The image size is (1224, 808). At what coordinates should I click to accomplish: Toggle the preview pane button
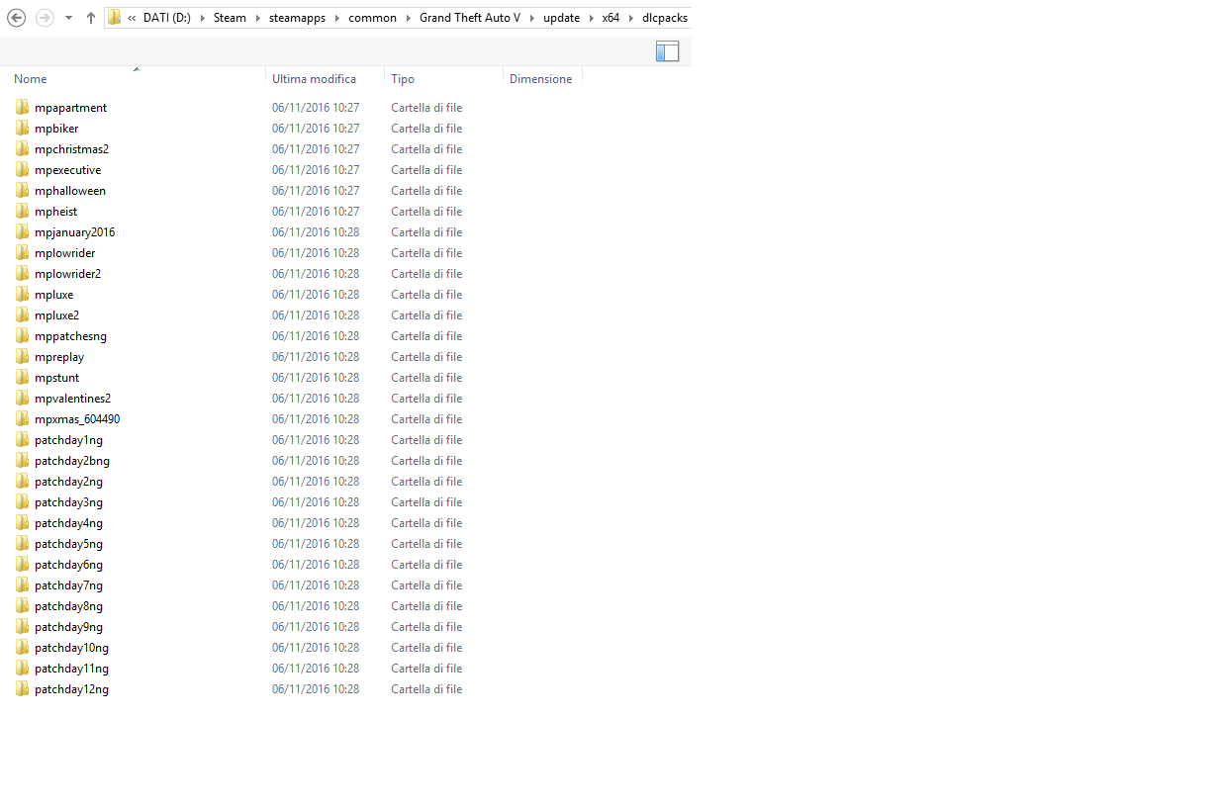668,50
